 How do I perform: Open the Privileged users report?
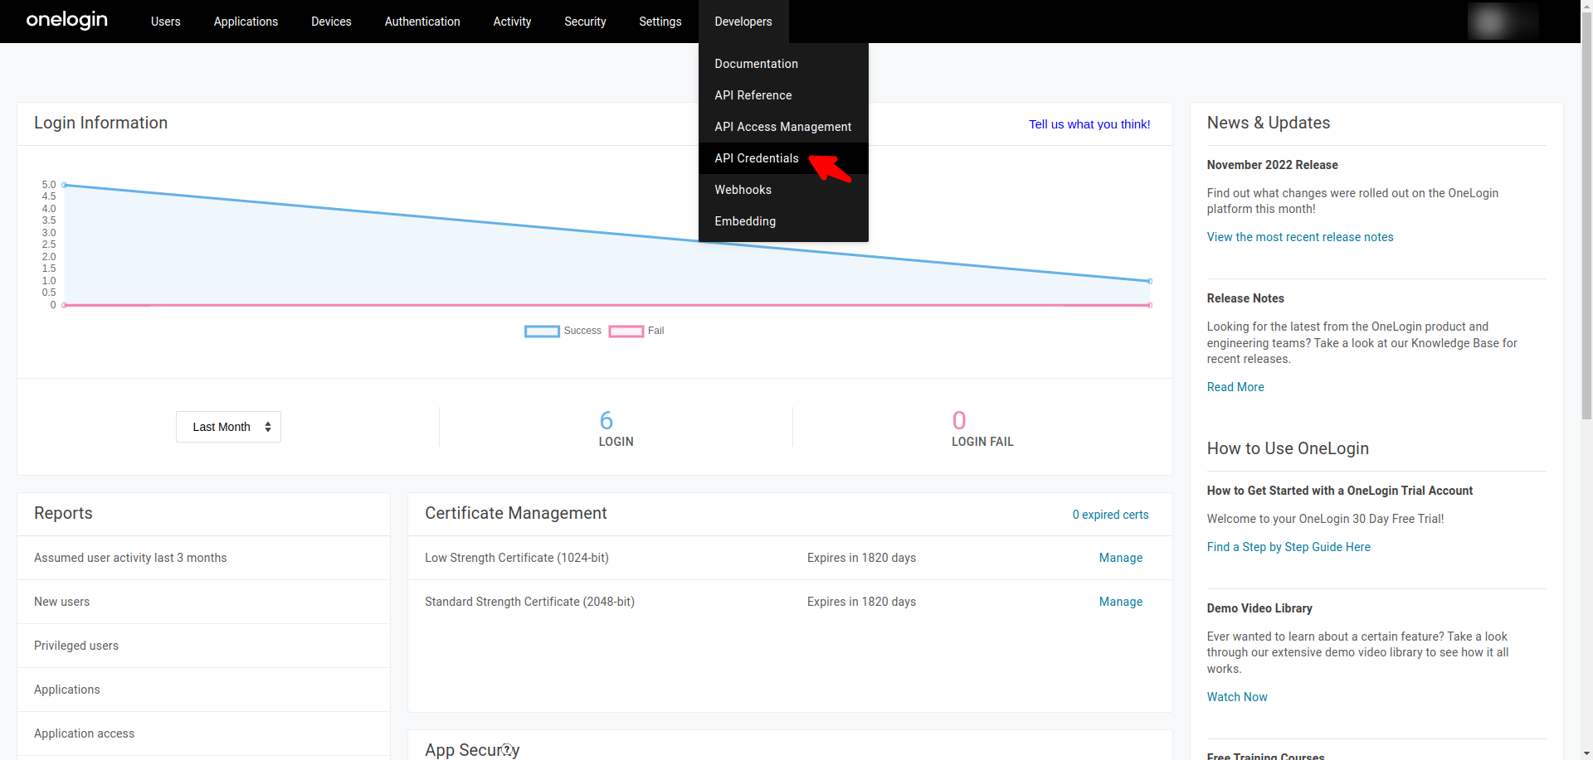coord(203,646)
